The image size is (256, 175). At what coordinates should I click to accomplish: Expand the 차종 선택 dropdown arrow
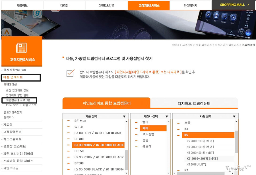point(234,116)
